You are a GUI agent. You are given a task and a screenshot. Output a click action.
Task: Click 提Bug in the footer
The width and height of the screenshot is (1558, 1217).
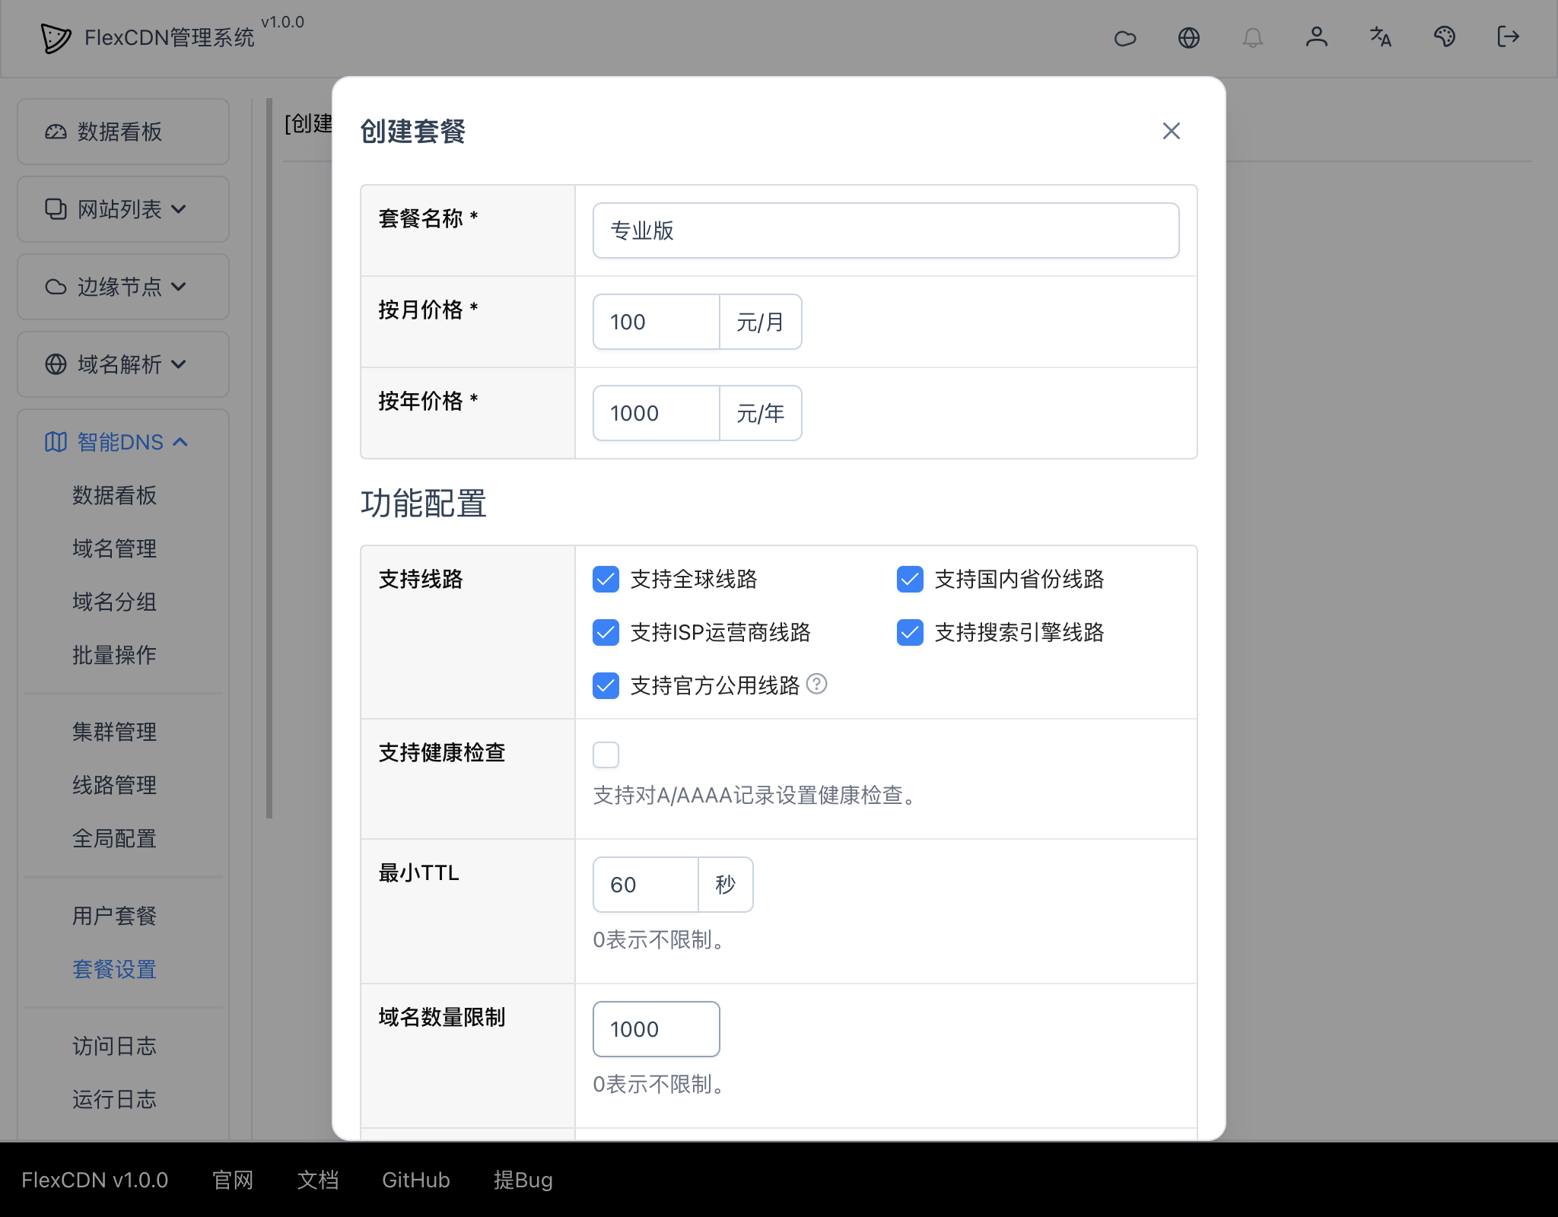pos(524,1180)
